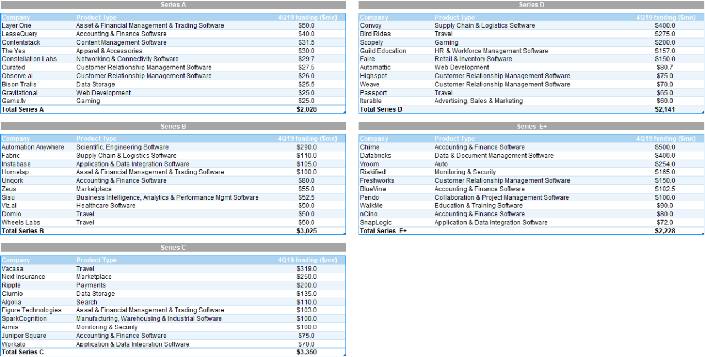Select Clumio company cell
This screenshot has height=357, width=705.
12,294
